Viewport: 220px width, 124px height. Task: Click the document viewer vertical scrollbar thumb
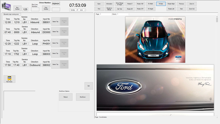click(x=217, y=20)
